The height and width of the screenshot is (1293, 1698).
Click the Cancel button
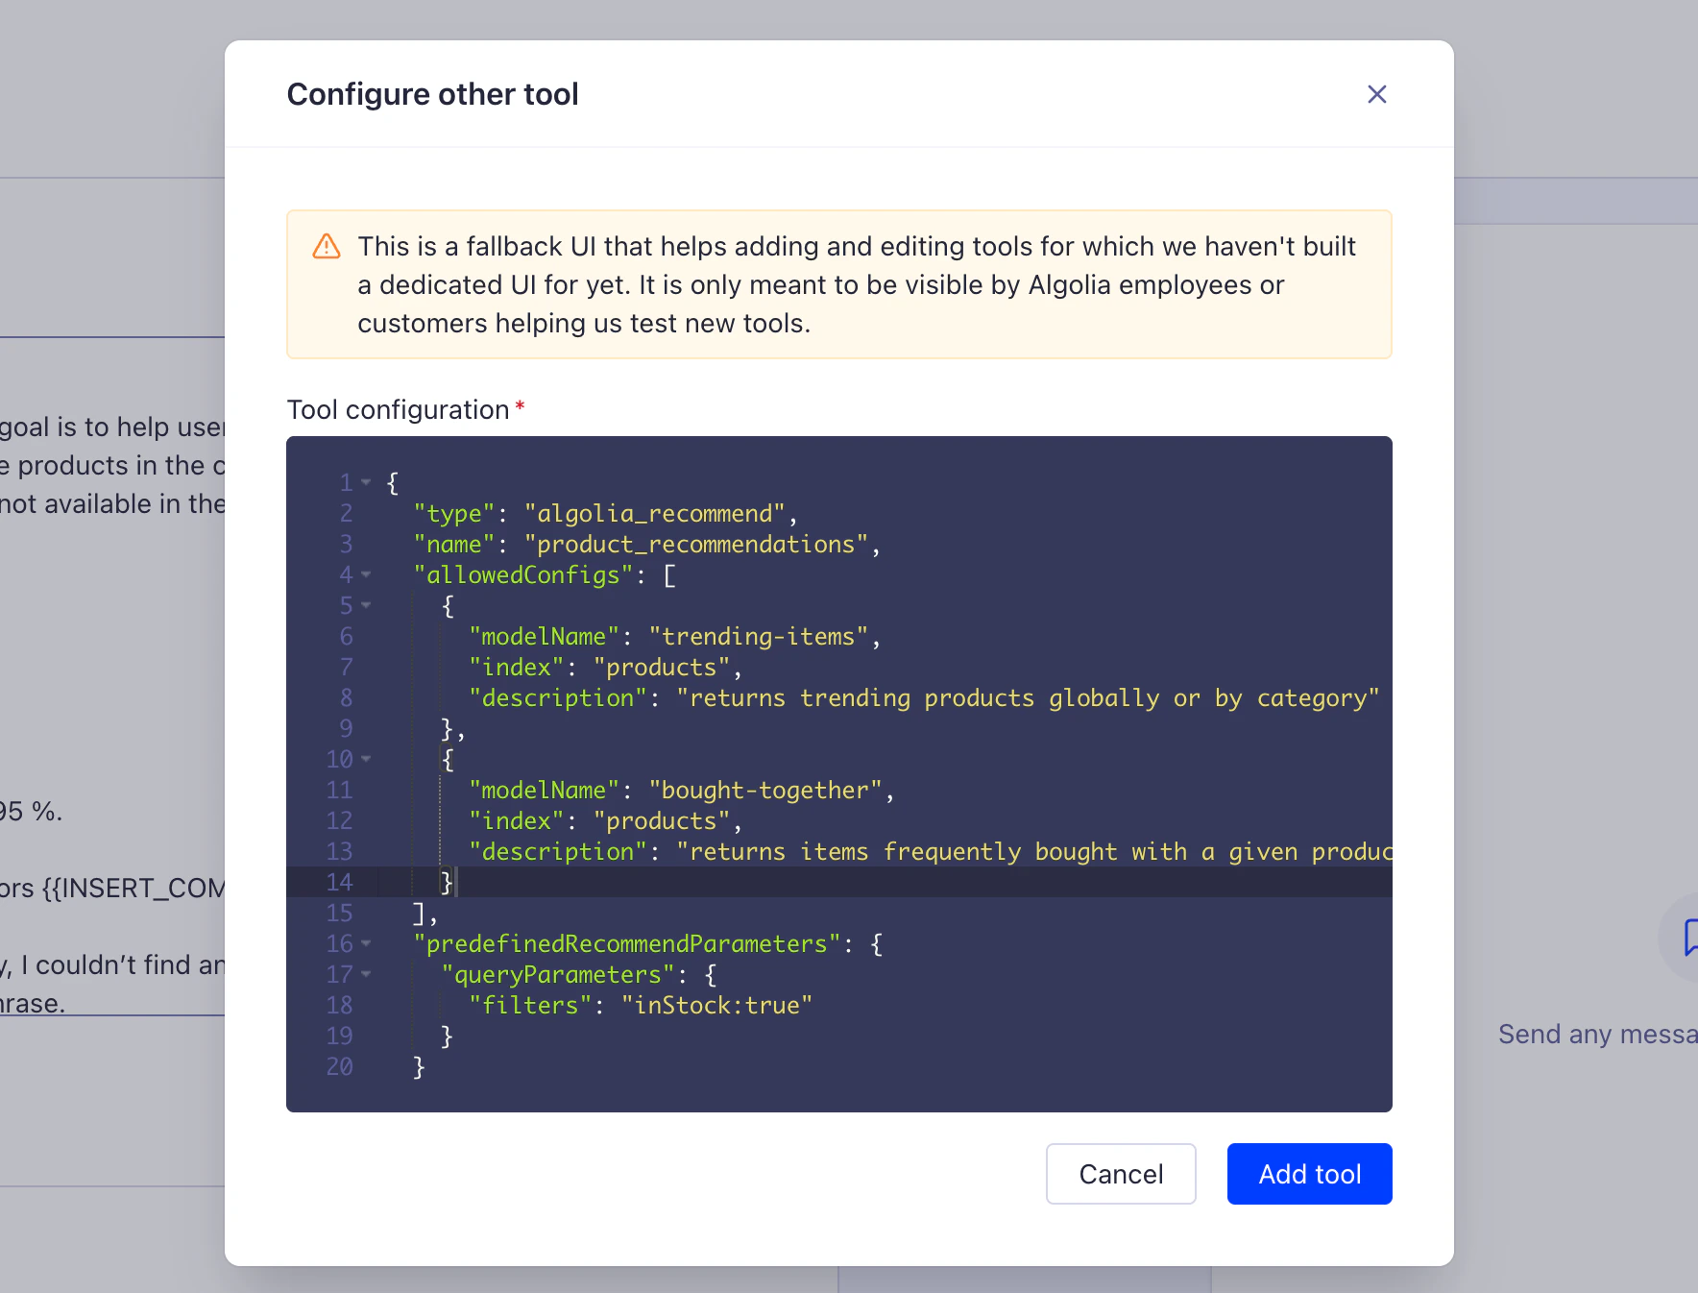click(1120, 1174)
